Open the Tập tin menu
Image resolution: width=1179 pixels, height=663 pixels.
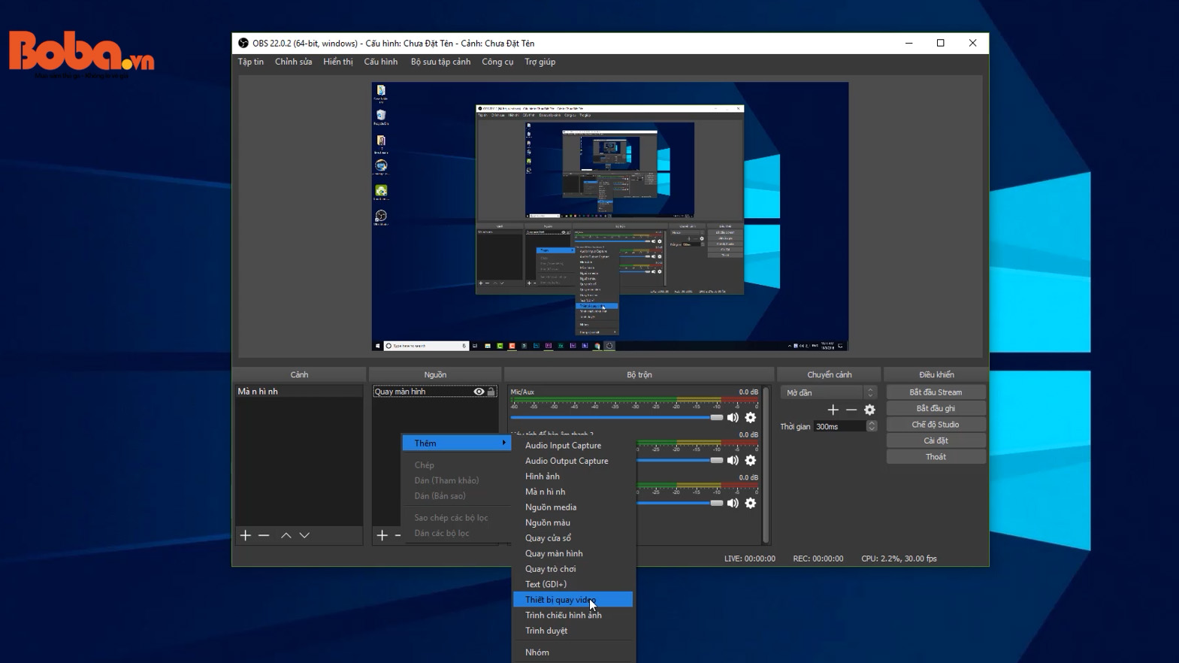[251, 62]
